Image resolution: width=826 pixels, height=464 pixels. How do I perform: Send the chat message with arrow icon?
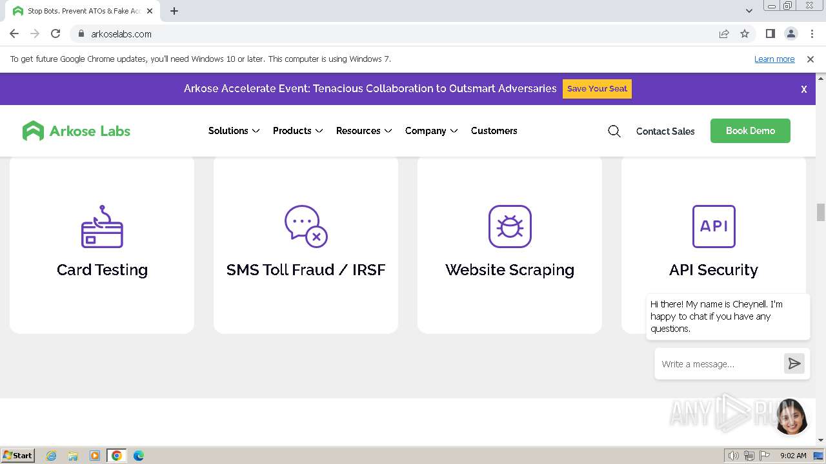click(x=794, y=364)
